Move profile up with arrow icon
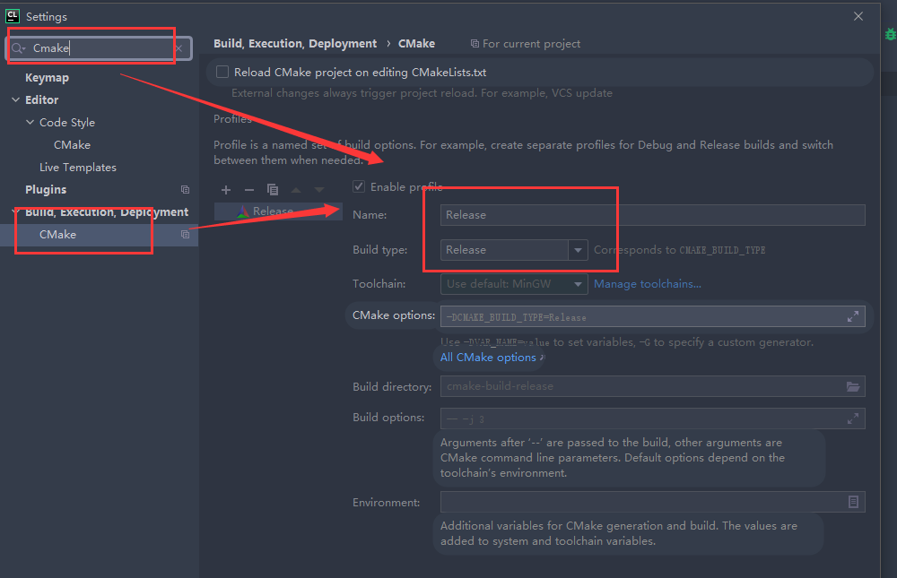The height and width of the screenshot is (578, 897). [296, 190]
